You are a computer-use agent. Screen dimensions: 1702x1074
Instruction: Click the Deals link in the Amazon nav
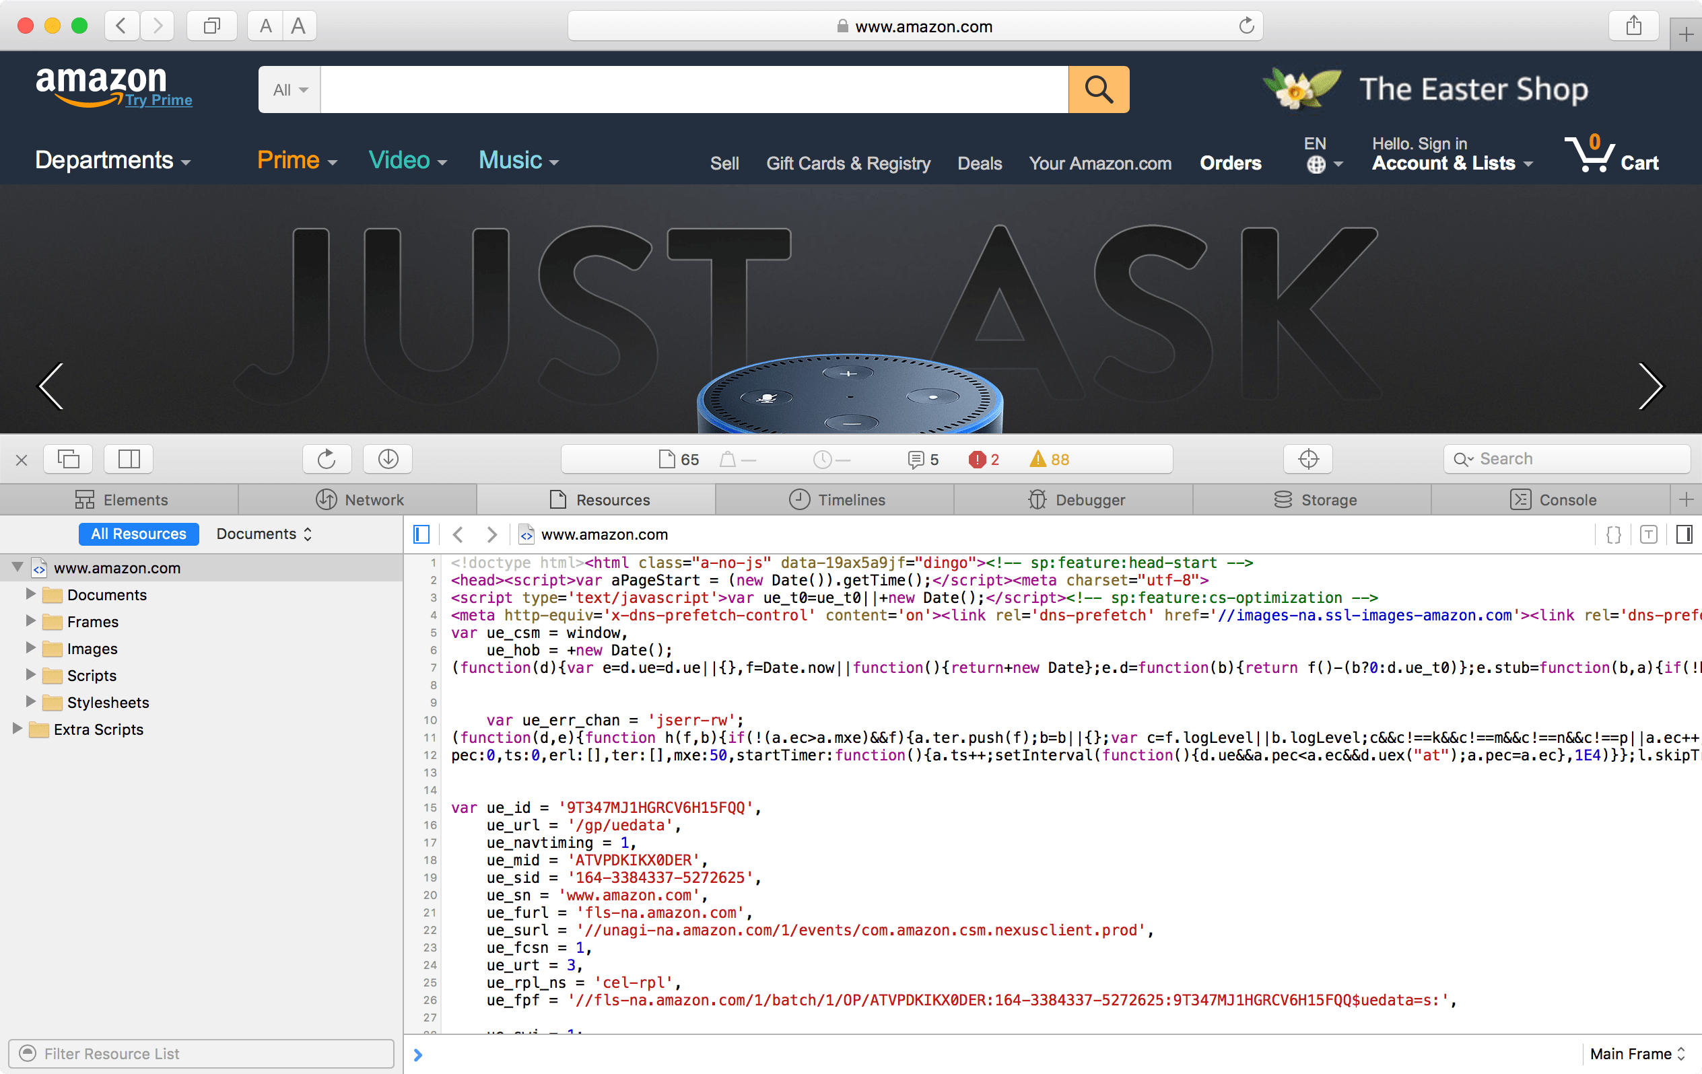tap(979, 164)
